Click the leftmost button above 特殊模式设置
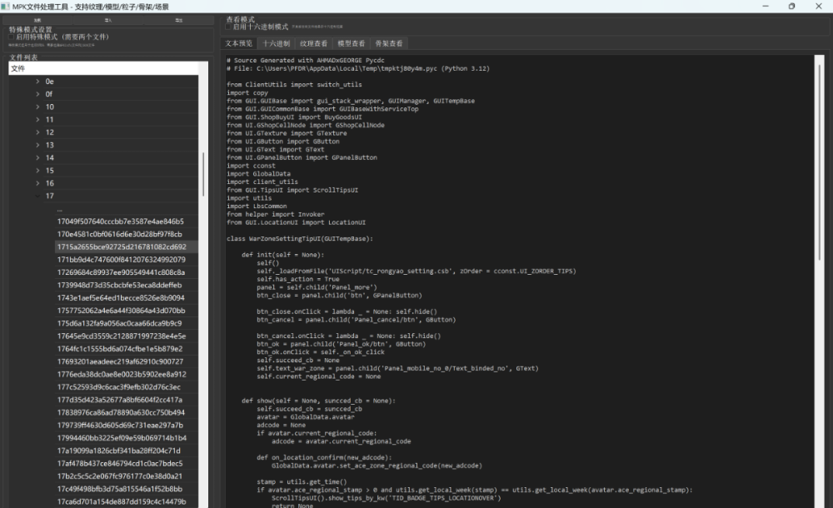The height and width of the screenshot is (508, 833). pyautogui.click(x=37, y=20)
